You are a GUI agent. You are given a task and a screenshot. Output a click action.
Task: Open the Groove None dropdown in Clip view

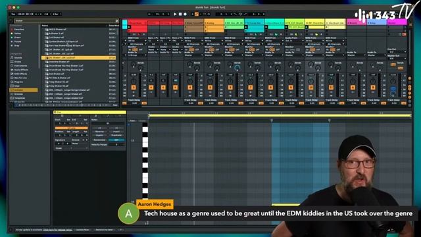tap(80, 144)
